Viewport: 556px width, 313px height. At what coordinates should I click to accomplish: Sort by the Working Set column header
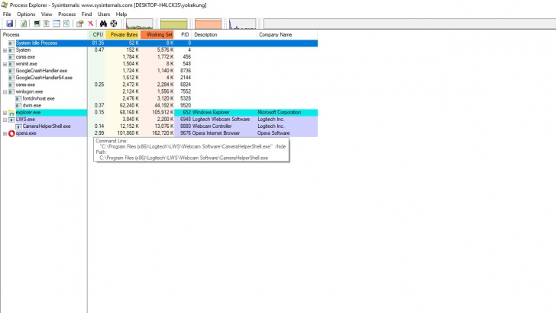coord(157,35)
